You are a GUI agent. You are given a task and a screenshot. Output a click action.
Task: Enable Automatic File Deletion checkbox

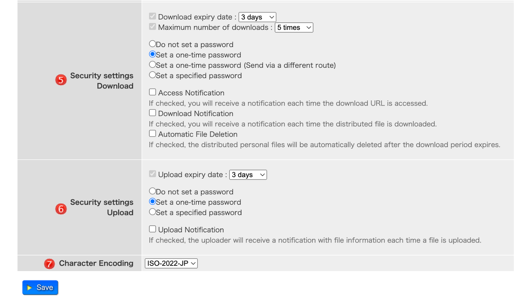(x=153, y=134)
